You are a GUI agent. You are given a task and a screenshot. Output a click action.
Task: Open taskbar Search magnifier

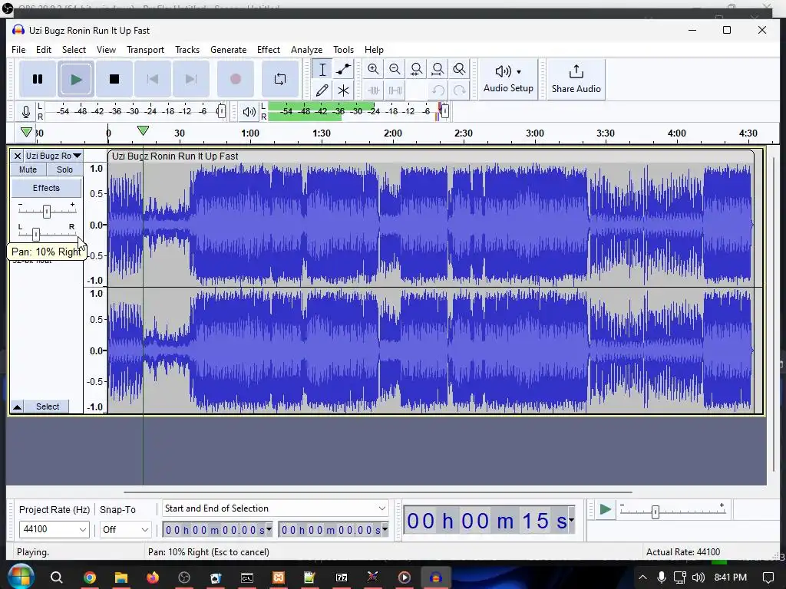(x=57, y=577)
